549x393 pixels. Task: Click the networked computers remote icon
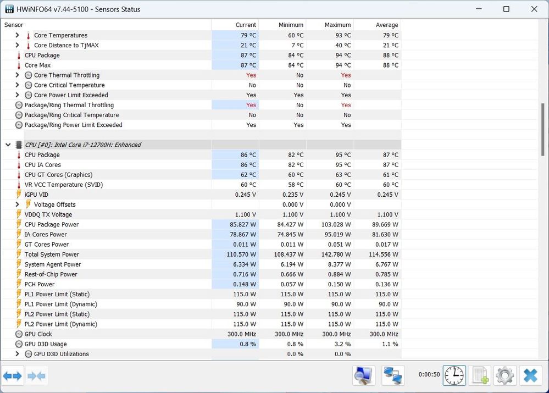coord(393,375)
